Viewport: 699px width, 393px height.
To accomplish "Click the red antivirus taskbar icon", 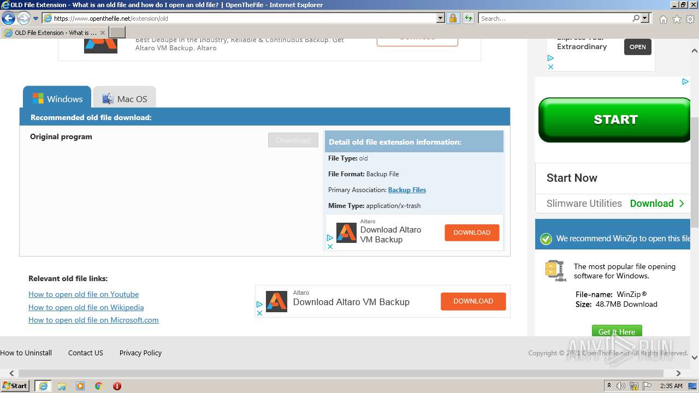I will pyautogui.click(x=117, y=386).
